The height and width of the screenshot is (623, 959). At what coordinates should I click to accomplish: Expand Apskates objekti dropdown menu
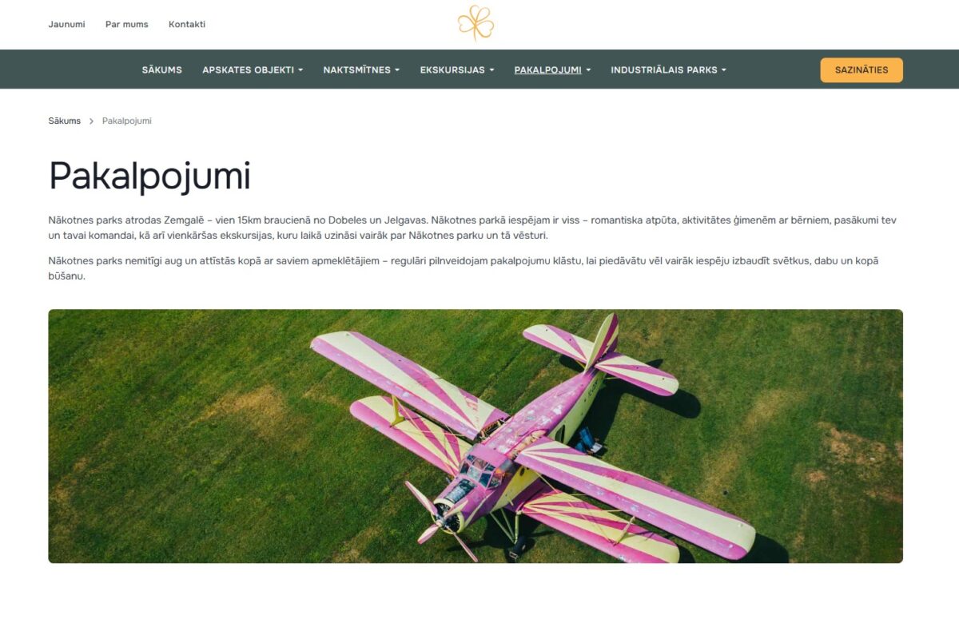click(x=253, y=69)
